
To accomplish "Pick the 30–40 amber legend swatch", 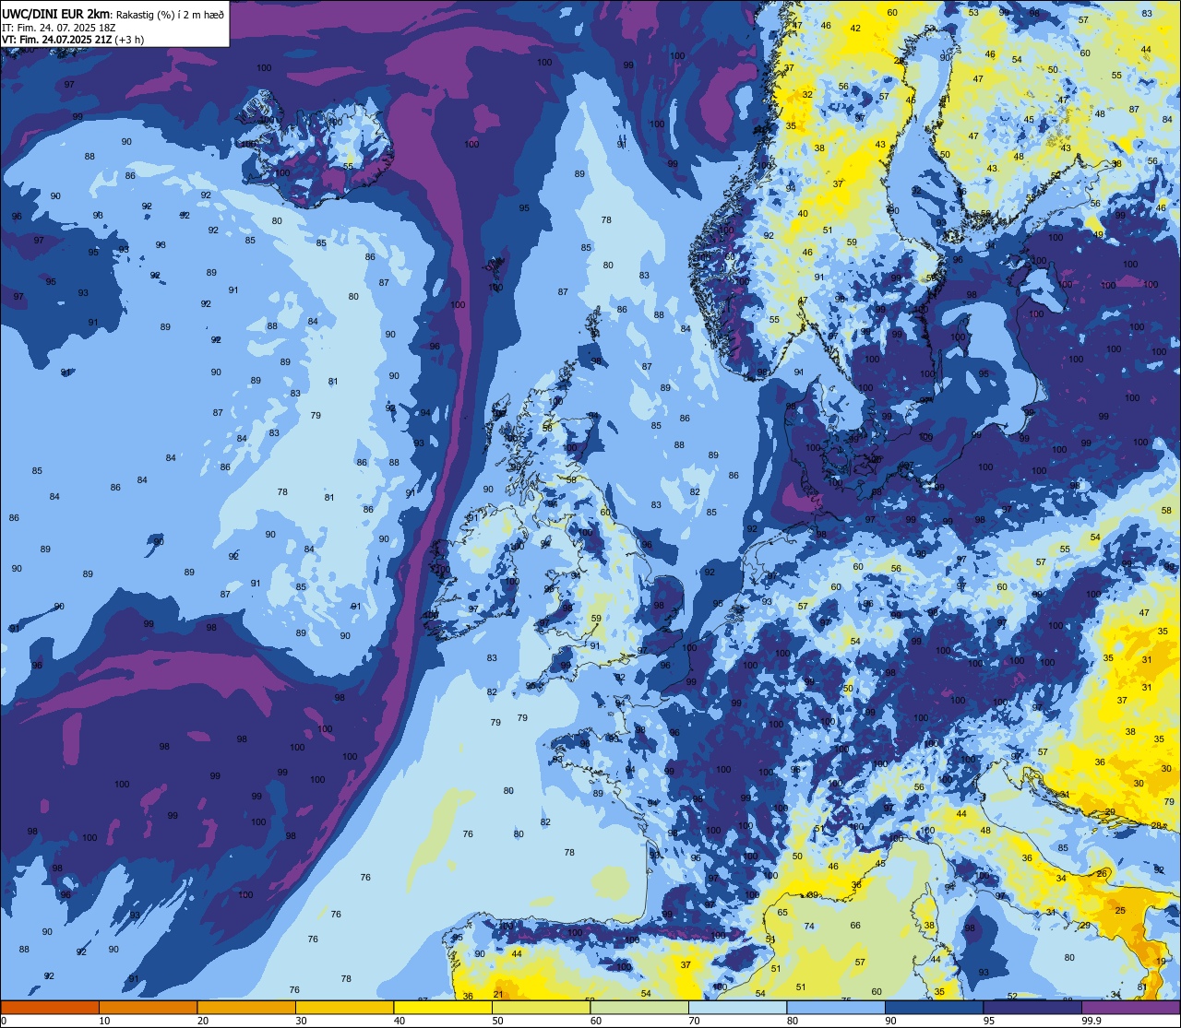I will 344,1008.
